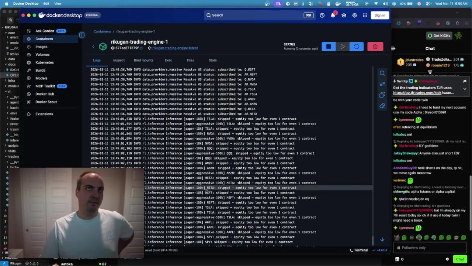
Task: Open Docker Desktop settings gear
Action: [x=354, y=15]
